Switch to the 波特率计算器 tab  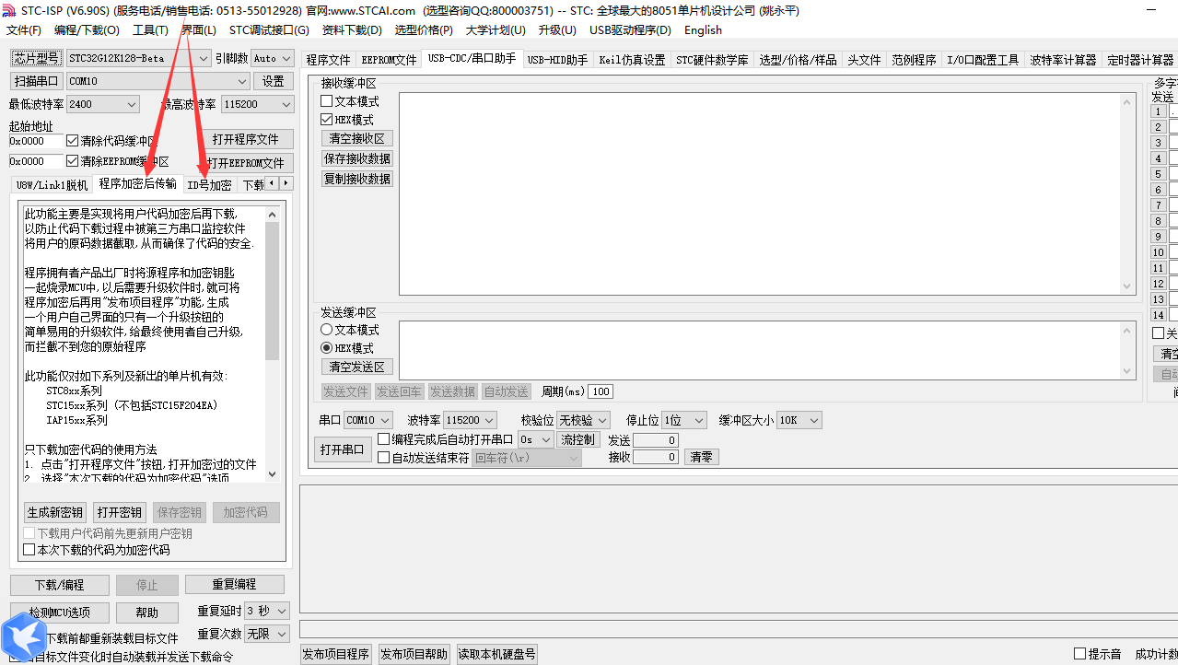tap(1063, 60)
